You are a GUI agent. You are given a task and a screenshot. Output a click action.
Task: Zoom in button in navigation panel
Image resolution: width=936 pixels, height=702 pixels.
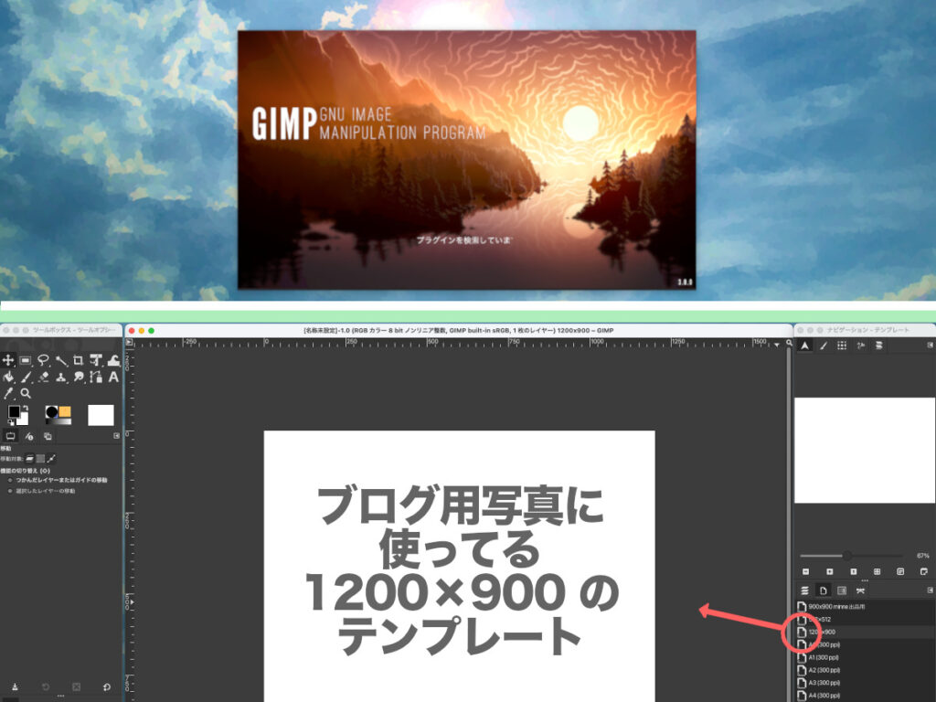829,572
